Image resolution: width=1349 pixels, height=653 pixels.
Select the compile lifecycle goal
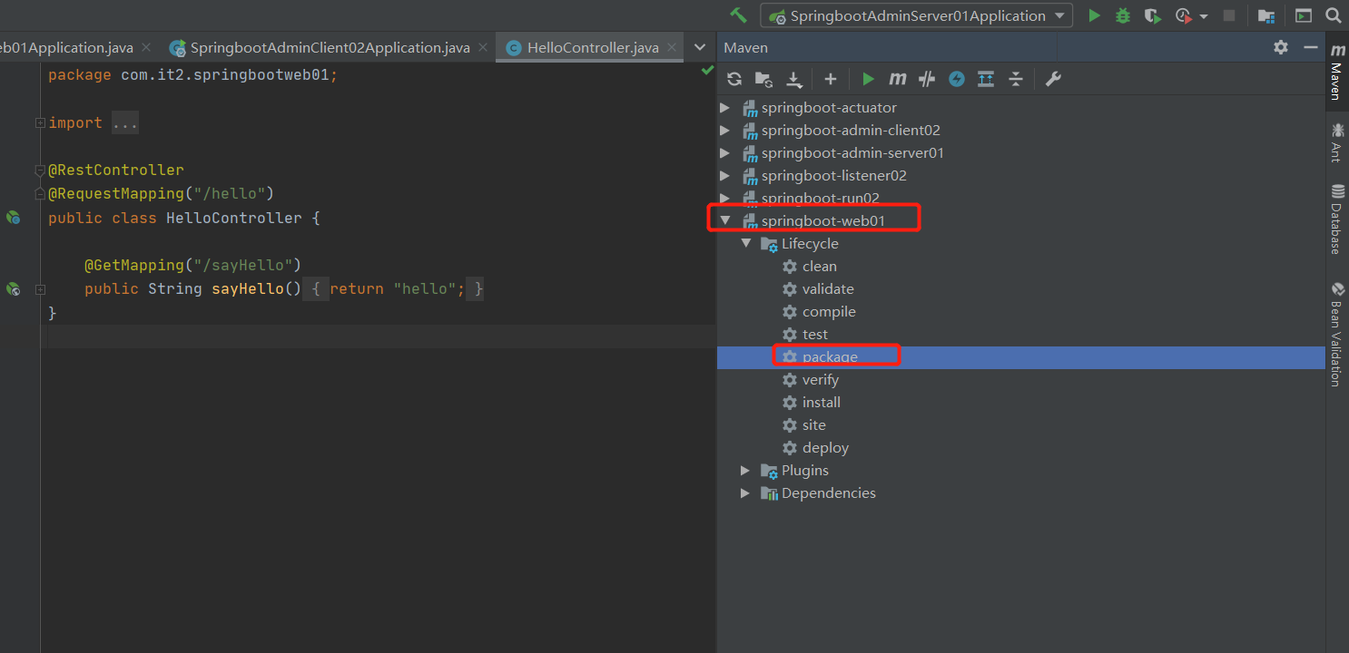tap(829, 311)
